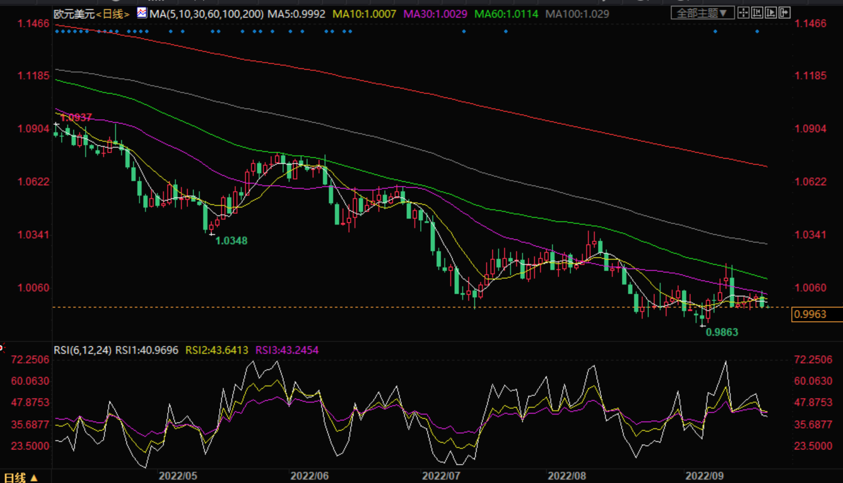Click the MA5:0.9992 value
The height and width of the screenshot is (483, 843).
(x=296, y=14)
